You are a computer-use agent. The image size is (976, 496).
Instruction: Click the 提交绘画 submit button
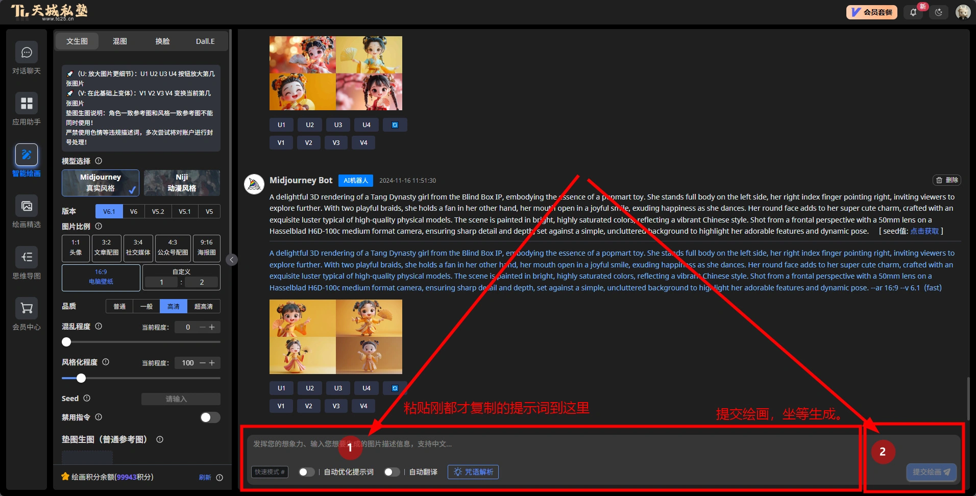[x=931, y=472]
